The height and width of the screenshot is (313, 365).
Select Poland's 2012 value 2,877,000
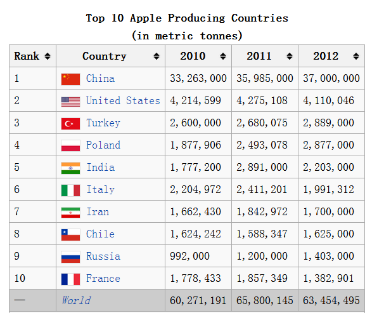pos(328,145)
